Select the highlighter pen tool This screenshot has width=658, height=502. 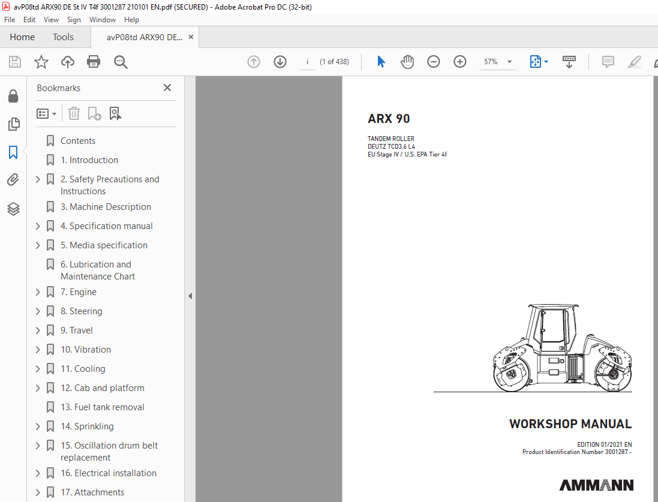click(634, 62)
